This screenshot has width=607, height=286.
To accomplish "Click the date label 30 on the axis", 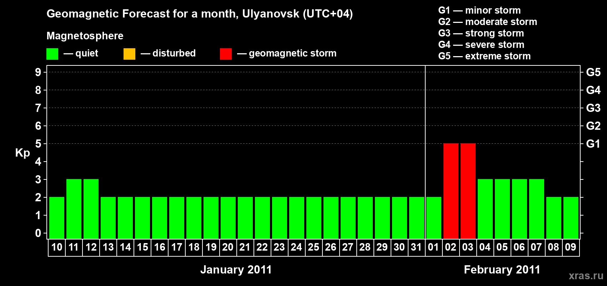I will pyautogui.click(x=399, y=247).
